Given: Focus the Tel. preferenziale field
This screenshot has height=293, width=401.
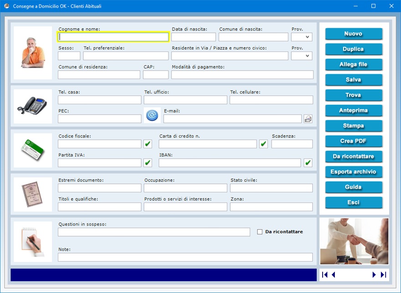Looking at the screenshot, I should point(126,56).
